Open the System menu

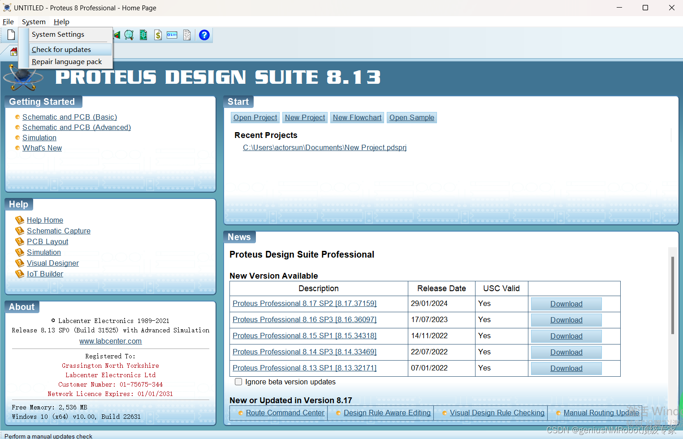point(34,22)
